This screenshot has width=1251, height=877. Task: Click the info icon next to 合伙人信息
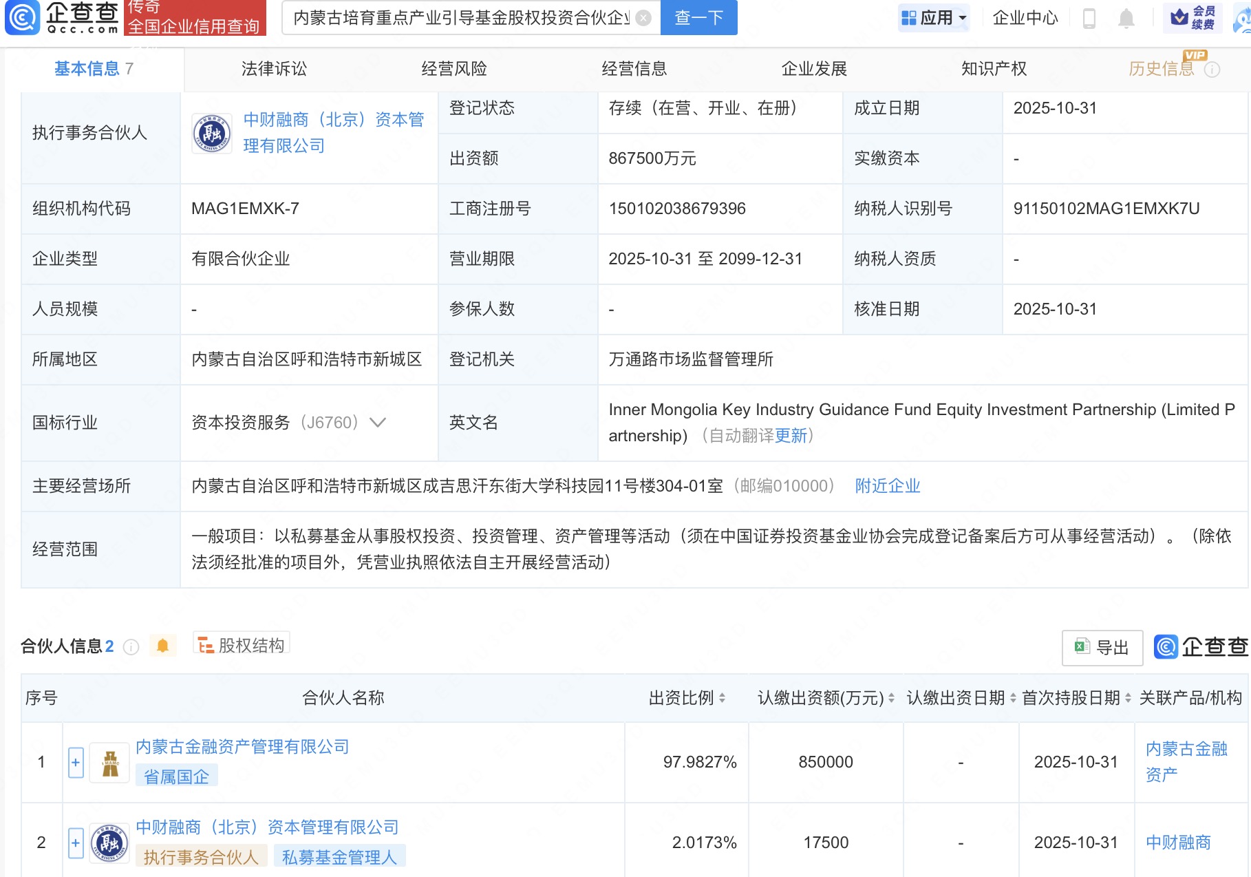coord(131,647)
